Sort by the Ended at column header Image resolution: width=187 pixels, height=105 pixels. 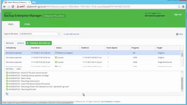tap(92, 48)
